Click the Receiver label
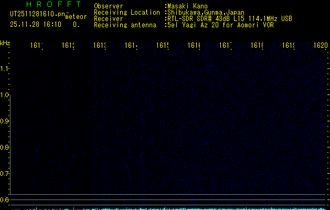Viewport: 330px width, 210px height. tap(109, 19)
